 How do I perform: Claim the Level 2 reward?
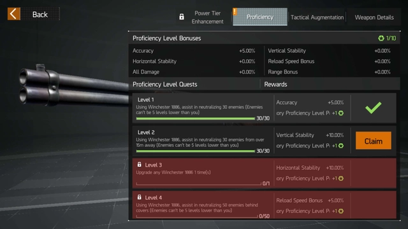(x=374, y=141)
